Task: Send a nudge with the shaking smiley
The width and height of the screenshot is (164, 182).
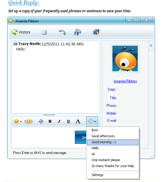Action: coord(29,121)
